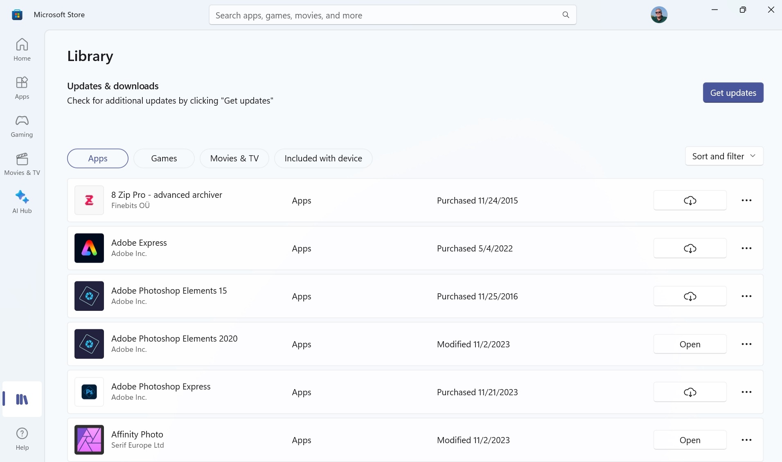Screen dimensions: 782x462
Task: Open more options for Adobe Photoshop Elements 15
Action: (746, 296)
